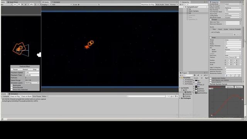247x139 pixels.
Task: Select the Inspector tab
Action: [x=214, y=2]
